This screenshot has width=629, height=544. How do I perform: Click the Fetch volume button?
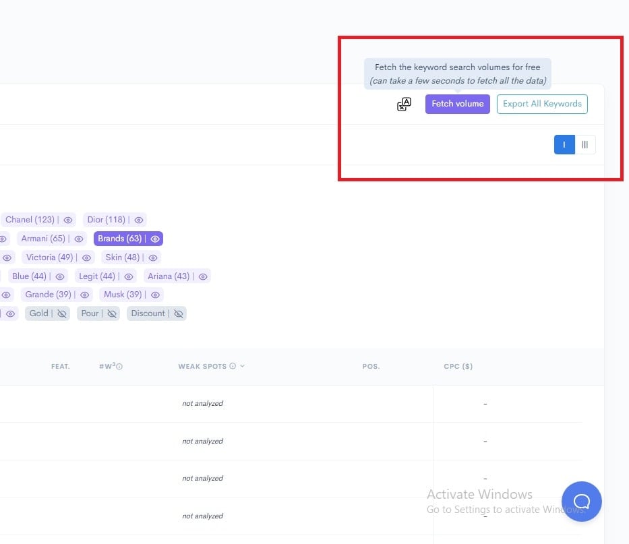click(x=457, y=104)
